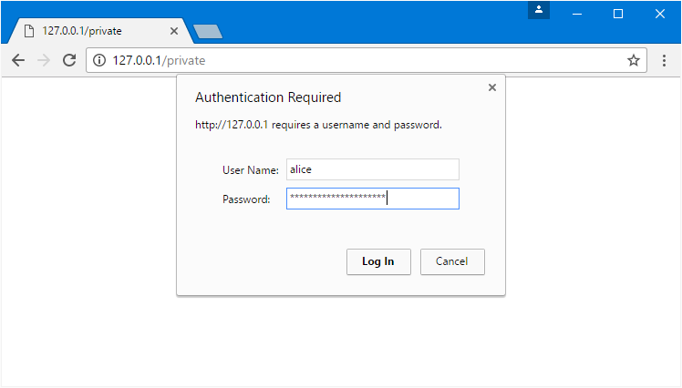Click the address bar URL
The width and height of the screenshot is (682, 388).
click(274, 60)
